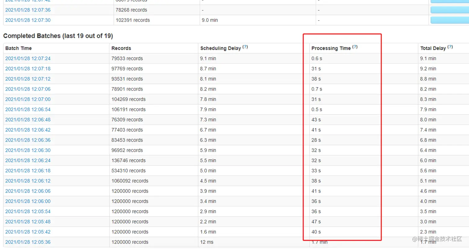View batch 2021/01/28 12:05:48

(x=28, y=222)
